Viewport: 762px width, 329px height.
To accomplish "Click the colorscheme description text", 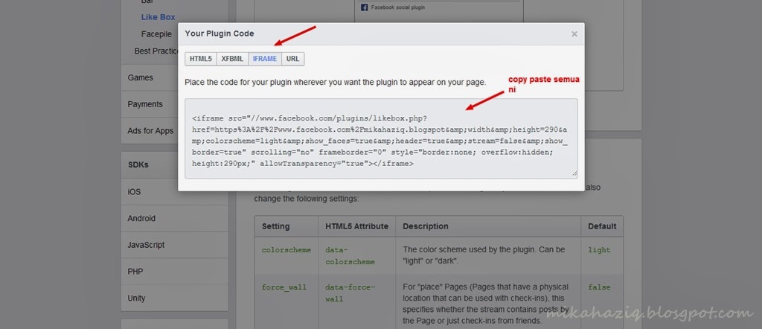I will [x=484, y=255].
